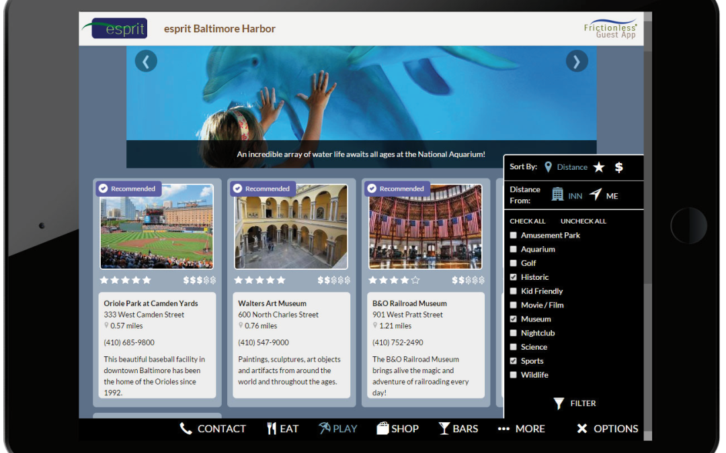The width and height of the screenshot is (726, 453).
Task: Click UNCHECK ALL link
Action: [x=583, y=221]
